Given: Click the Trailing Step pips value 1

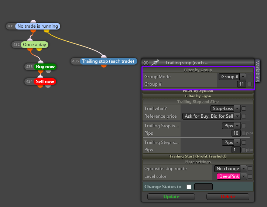Looking at the screenshot, I should (236, 150).
